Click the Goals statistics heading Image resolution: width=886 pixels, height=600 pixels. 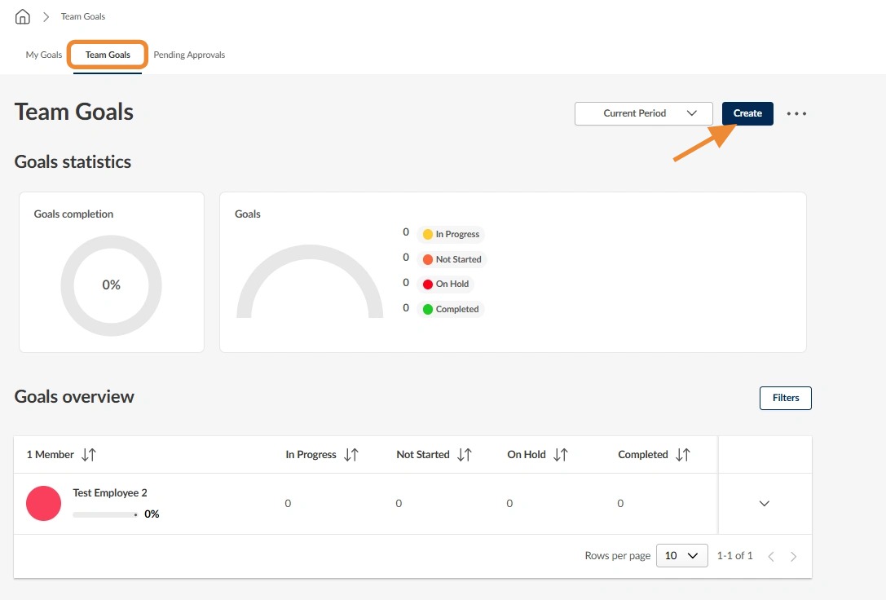click(73, 162)
